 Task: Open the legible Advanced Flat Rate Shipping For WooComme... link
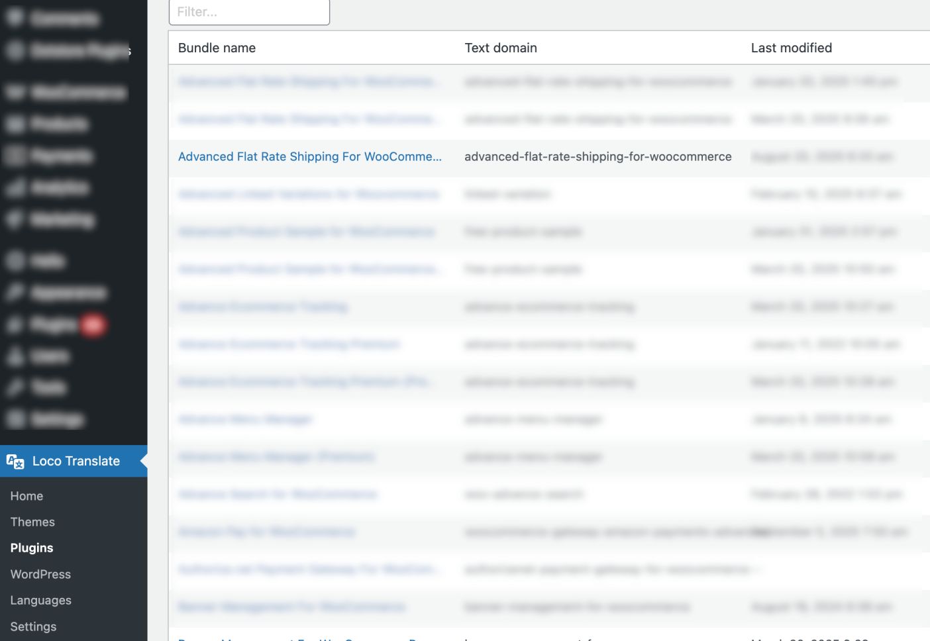click(x=309, y=157)
